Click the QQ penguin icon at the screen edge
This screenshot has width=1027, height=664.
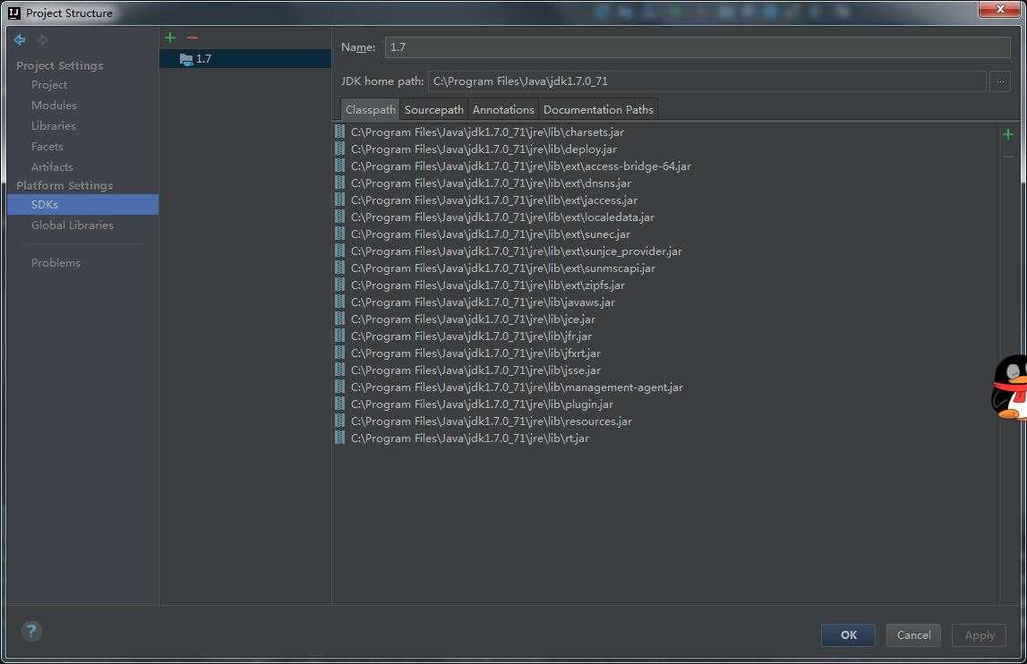[1009, 387]
